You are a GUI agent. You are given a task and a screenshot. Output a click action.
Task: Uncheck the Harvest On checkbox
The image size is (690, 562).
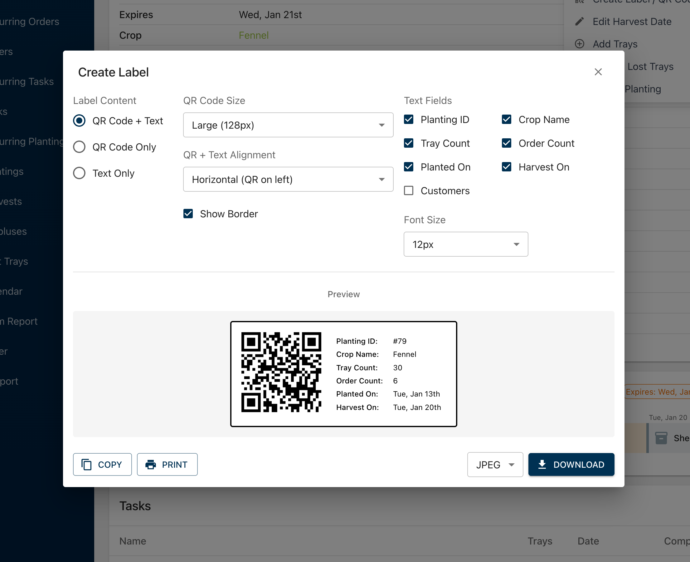pyautogui.click(x=506, y=167)
